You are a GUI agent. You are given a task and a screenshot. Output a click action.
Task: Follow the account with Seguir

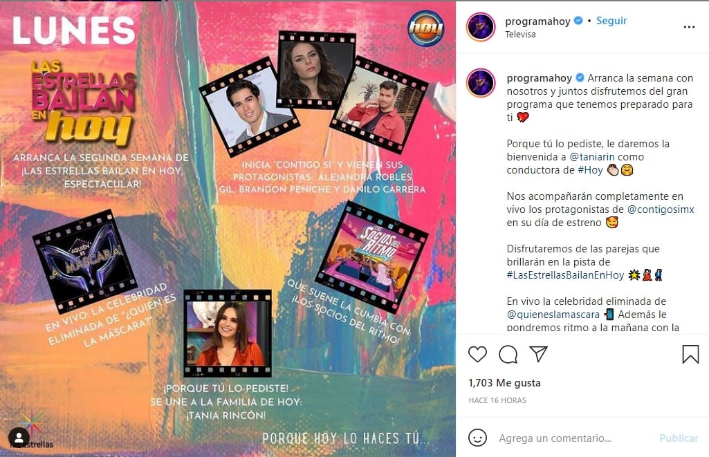(x=611, y=21)
